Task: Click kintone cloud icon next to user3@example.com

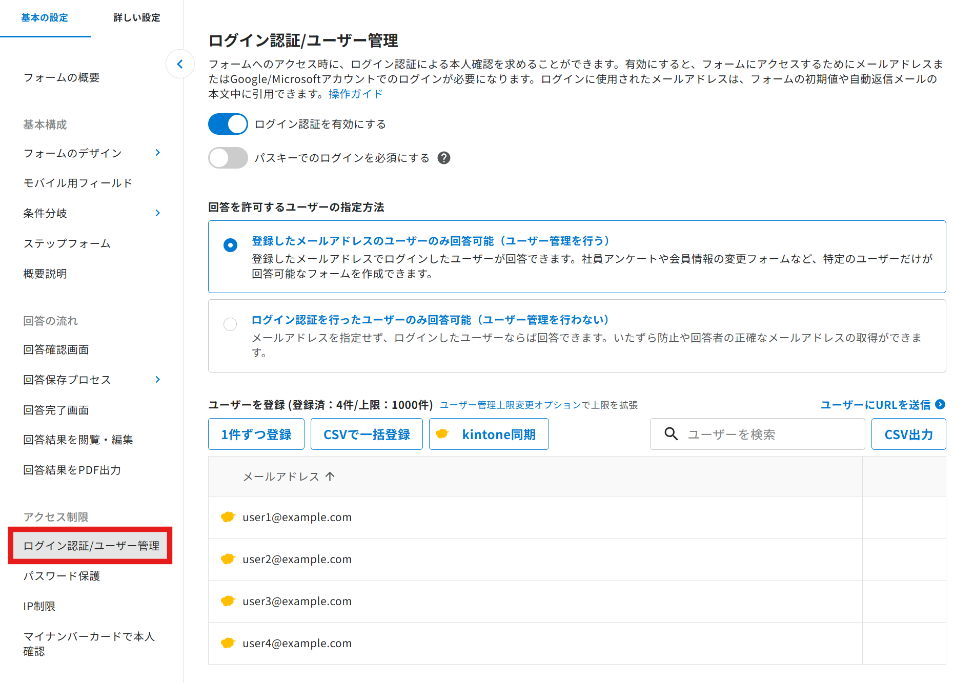Action: coord(228,601)
